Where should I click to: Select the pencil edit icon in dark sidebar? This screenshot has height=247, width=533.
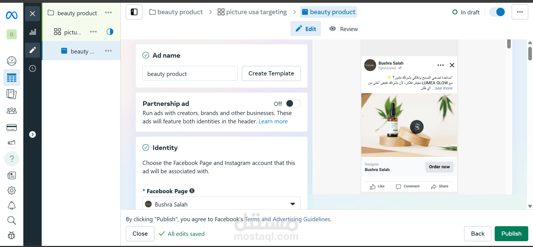[x=32, y=50]
